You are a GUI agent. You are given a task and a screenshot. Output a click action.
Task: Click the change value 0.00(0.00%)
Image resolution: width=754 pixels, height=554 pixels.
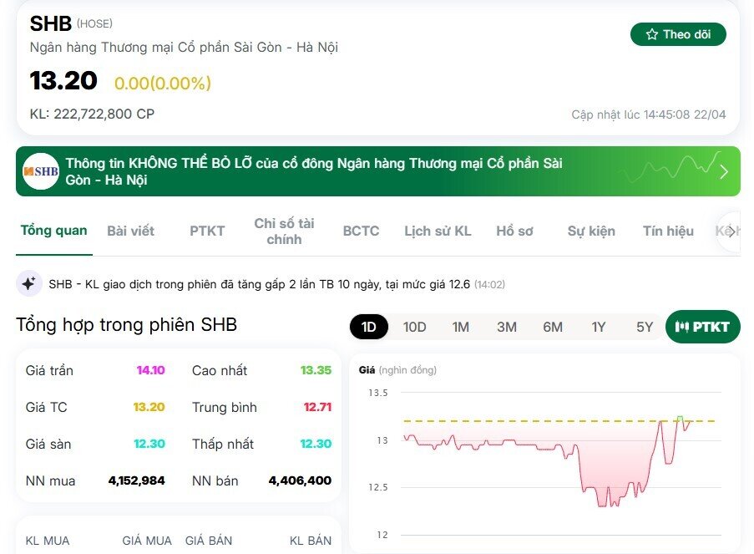click(x=163, y=83)
